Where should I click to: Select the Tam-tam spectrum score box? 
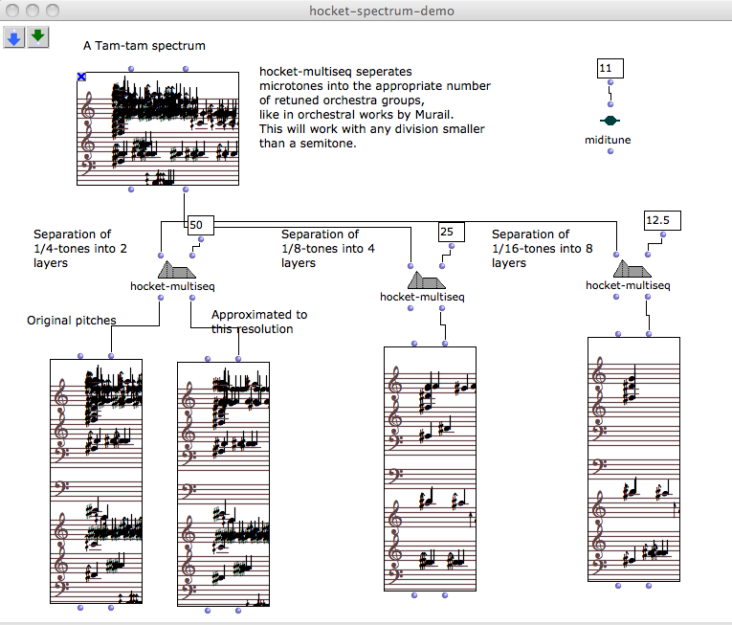pyautogui.click(x=158, y=127)
